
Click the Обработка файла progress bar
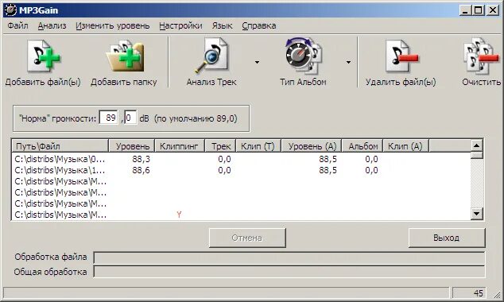click(289, 257)
